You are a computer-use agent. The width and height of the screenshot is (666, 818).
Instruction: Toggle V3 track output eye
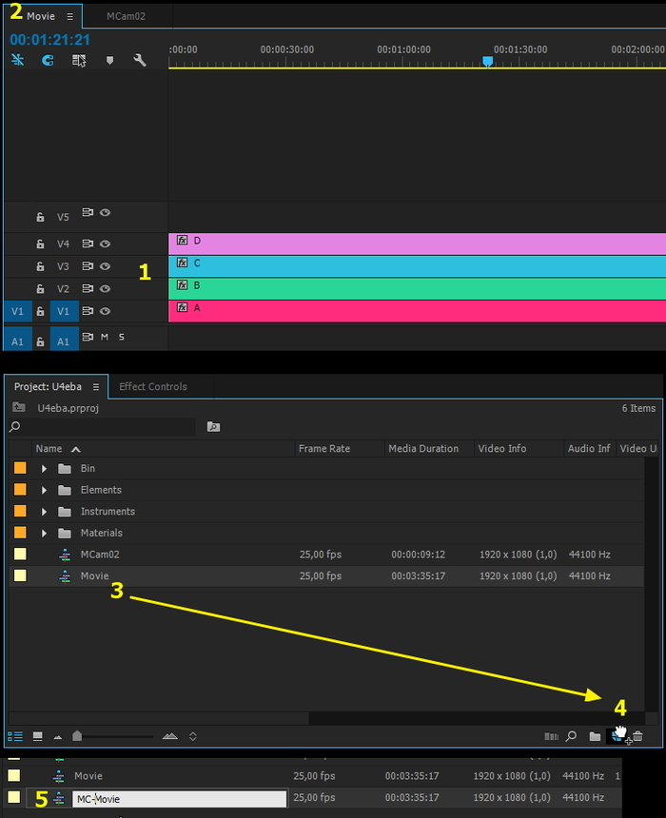pos(105,266)
